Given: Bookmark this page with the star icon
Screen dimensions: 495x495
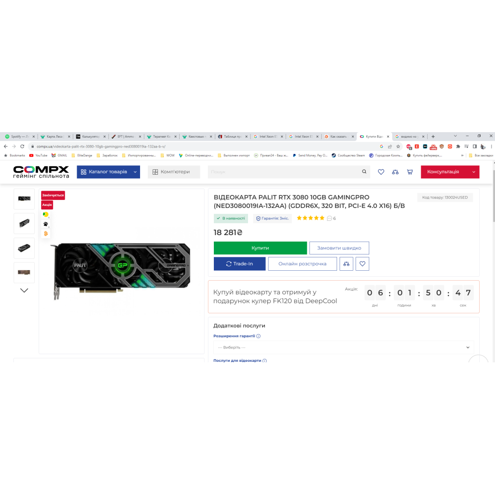Looking at the screenshot, I should click(398, 146).
